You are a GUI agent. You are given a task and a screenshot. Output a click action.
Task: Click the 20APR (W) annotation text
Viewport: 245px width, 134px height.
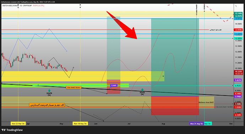click(49, 94)
